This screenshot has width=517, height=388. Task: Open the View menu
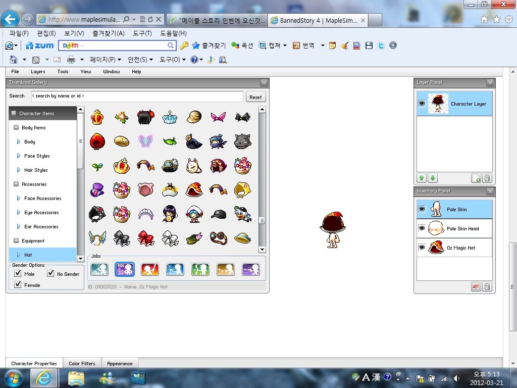[86, 72]
